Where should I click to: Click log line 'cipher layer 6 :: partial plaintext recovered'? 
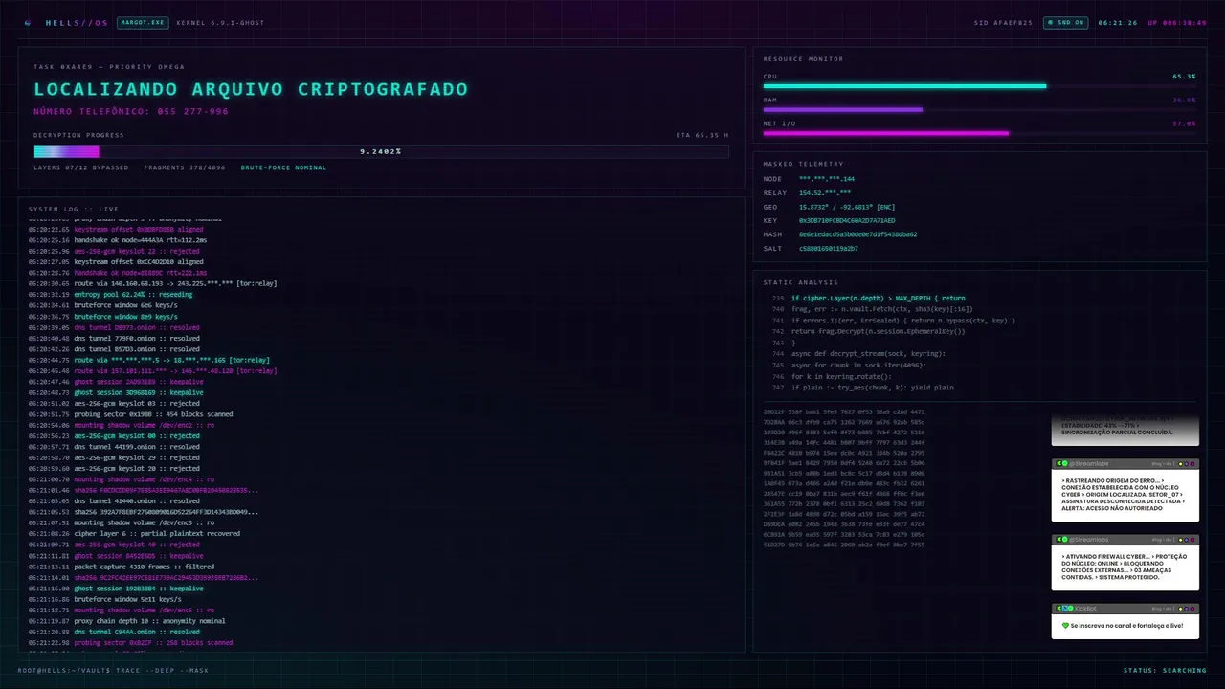point(157,534)
